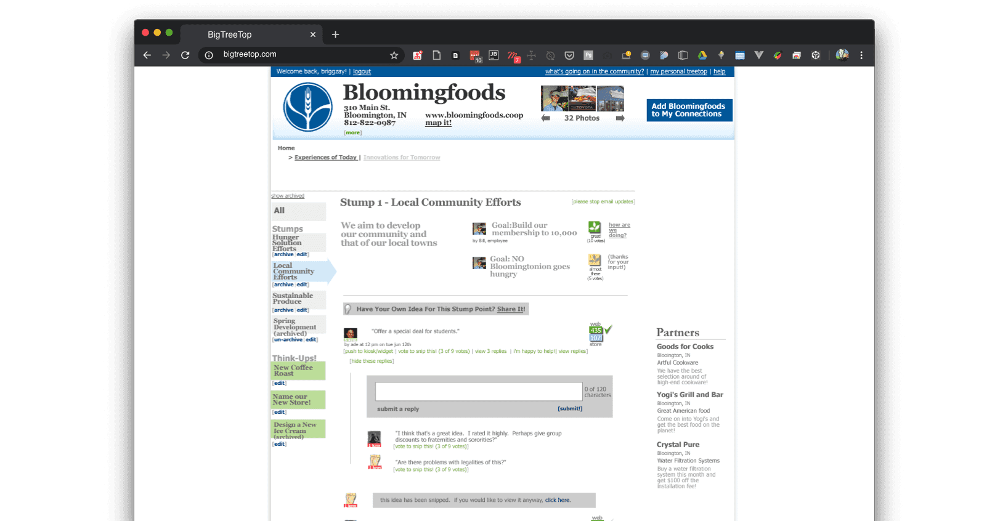Image resolution: width=1008 pixels, height=521 pixels.
Task: Open the Vue devtools V extension icon
Action: point(759,55)
